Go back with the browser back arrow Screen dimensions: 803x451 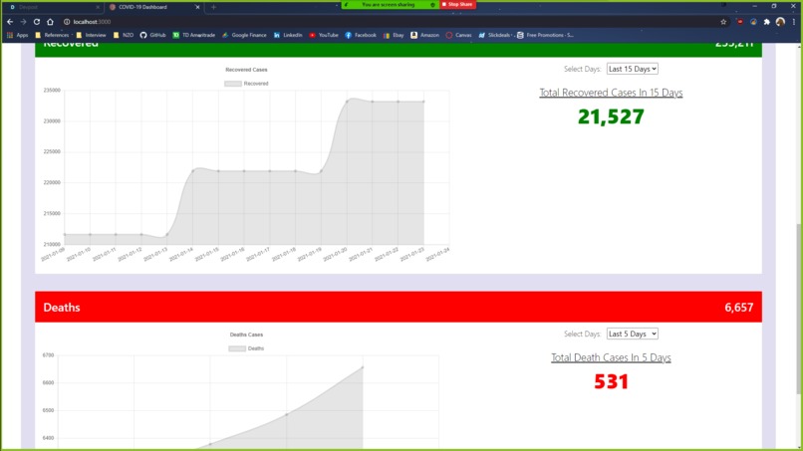[x=10, y=22]
